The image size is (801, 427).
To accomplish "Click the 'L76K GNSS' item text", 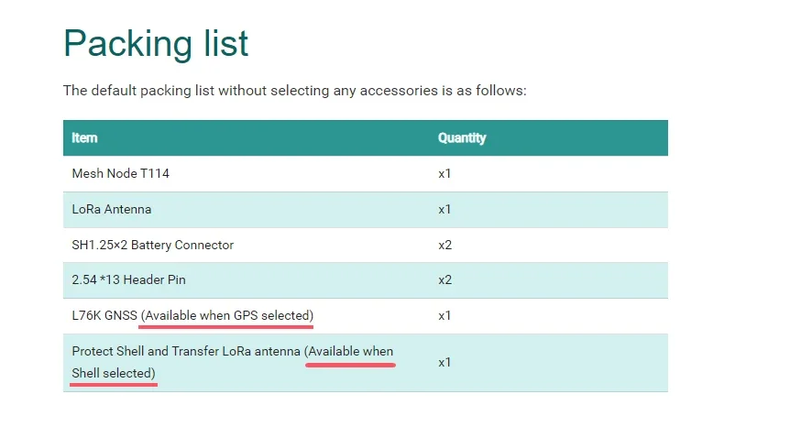I will coord(104,315).
